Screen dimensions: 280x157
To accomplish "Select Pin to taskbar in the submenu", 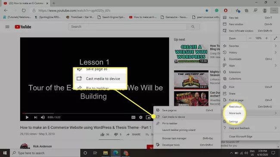I will click(x=187, y=123).
